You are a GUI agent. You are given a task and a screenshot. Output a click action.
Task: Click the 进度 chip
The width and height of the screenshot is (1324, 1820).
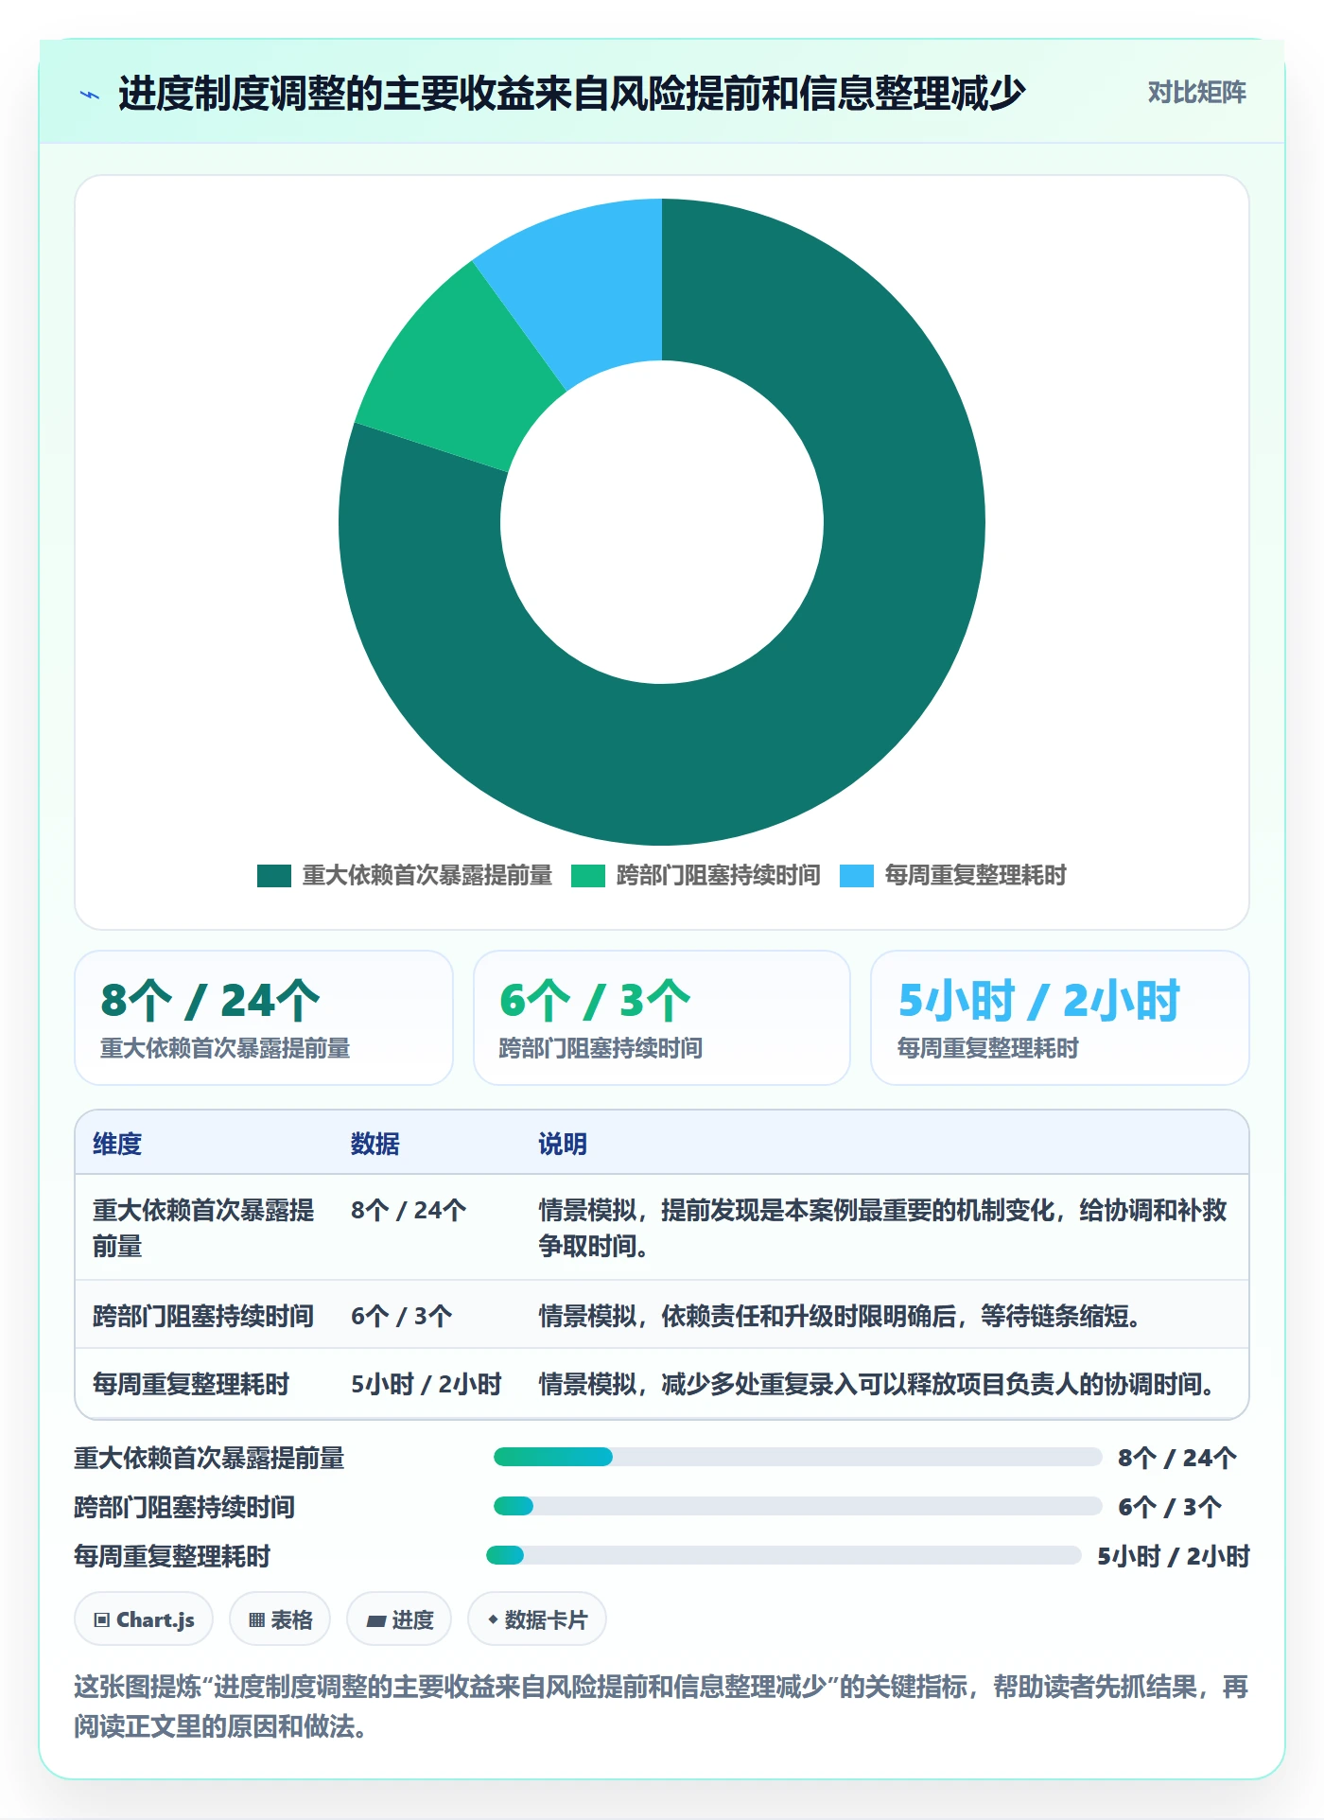[399, 1619]
